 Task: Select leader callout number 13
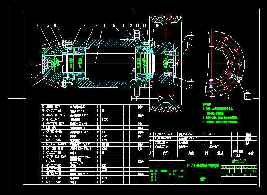137,26
